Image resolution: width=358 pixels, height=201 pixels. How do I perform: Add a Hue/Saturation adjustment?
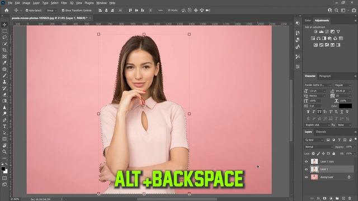[x=313, y=39]
